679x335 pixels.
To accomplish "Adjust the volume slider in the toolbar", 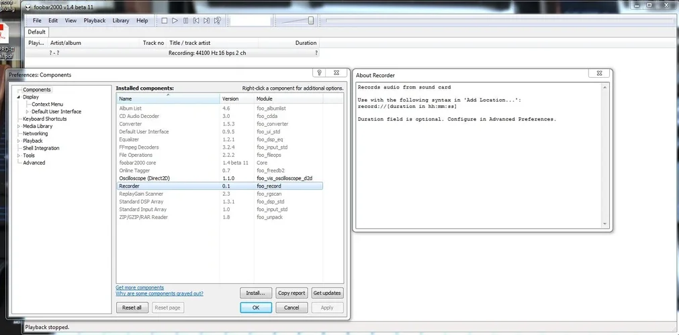I will point(310,21).
